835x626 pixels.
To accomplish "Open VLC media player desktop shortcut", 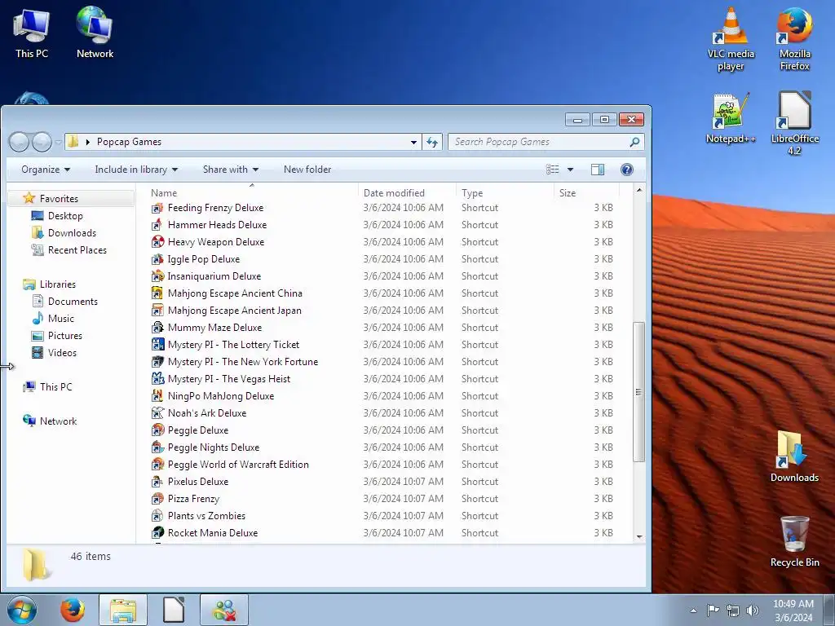I will [730, 39].
